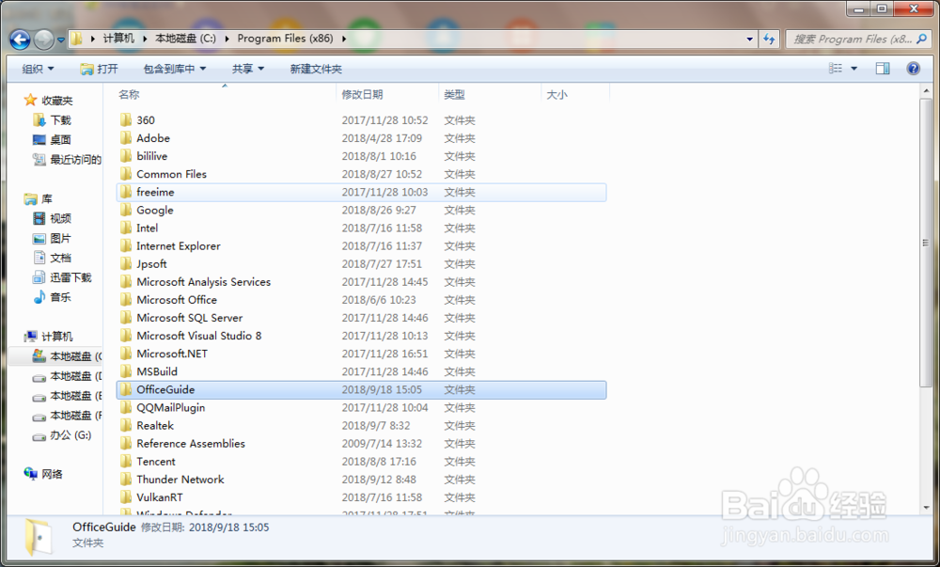Screen dimensions: 940x567
Task: Click 打开 in the toolbar
Action: coord(99,69)
